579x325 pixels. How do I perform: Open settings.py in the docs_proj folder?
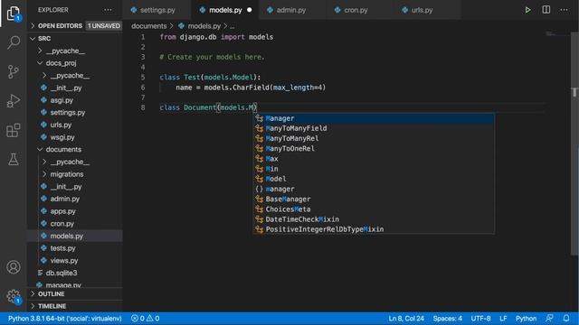click(x=68, y=112)
